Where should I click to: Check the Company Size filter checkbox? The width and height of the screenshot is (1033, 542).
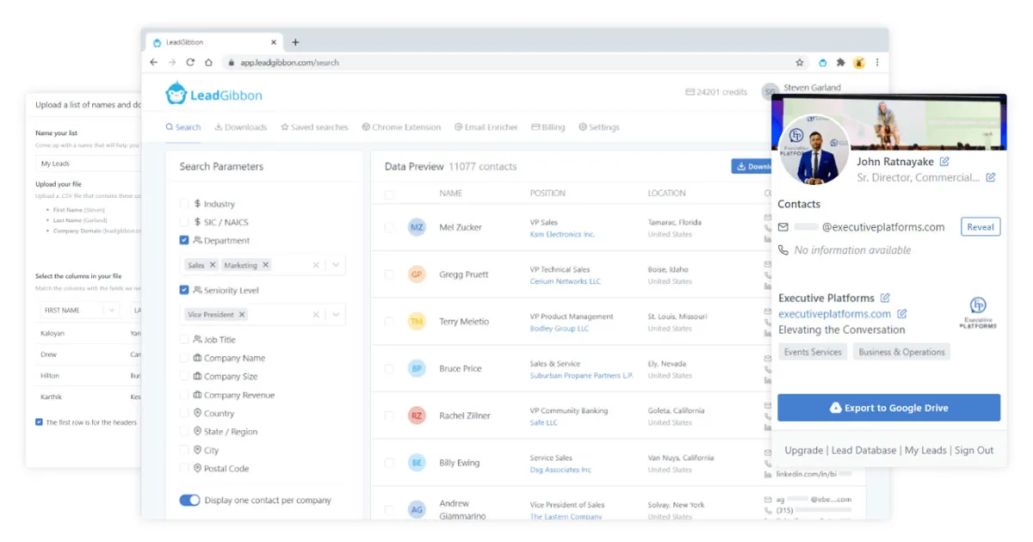(x=184, y=377)
